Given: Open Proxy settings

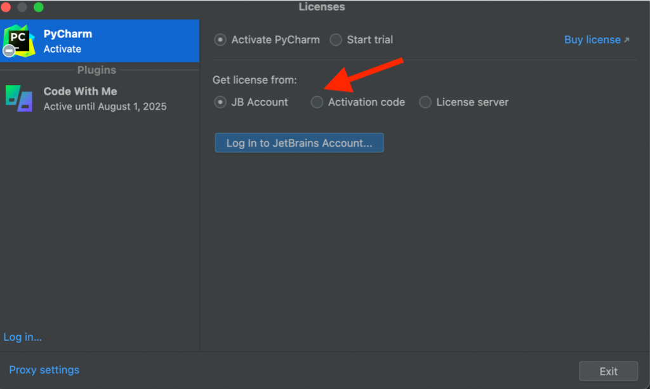Looking at the screenshot, I should click(x=44, y=369).
